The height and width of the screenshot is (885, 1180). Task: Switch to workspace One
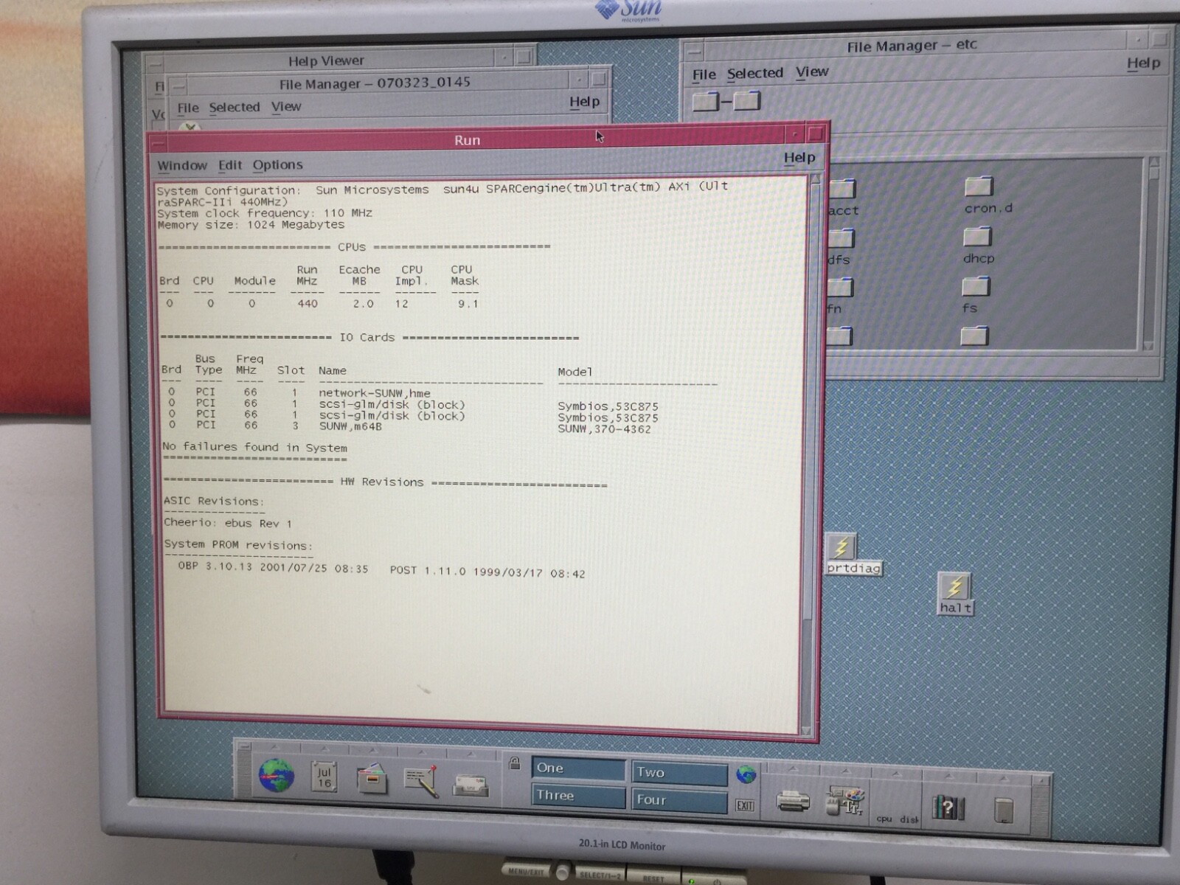point(577,768)
